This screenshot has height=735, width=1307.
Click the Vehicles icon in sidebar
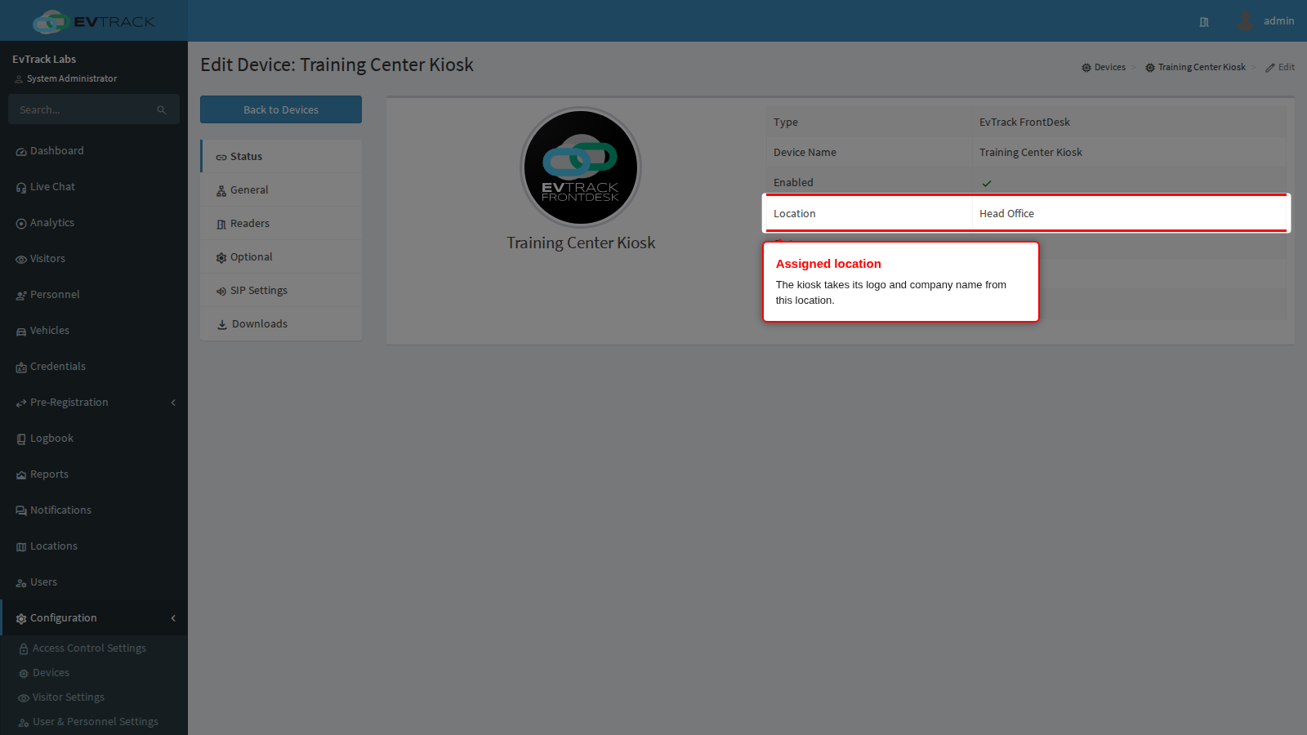[x=21, y=332]
